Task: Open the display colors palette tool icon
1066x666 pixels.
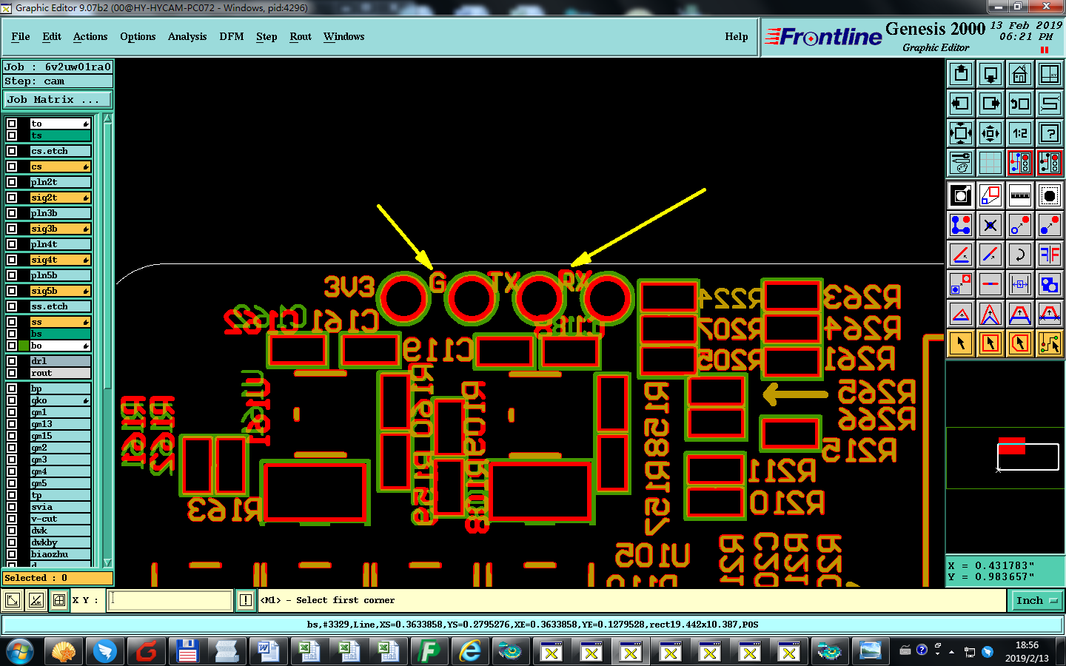Action: click(961, 163)
